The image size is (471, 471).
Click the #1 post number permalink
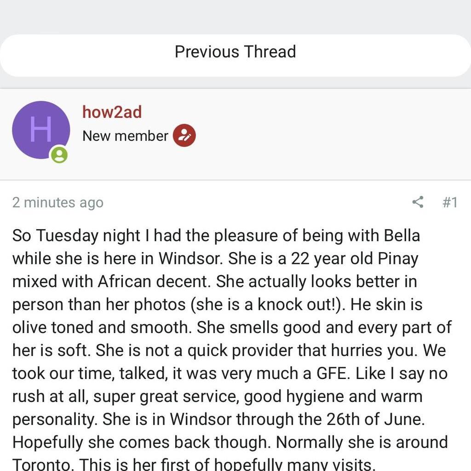[449, 202]
